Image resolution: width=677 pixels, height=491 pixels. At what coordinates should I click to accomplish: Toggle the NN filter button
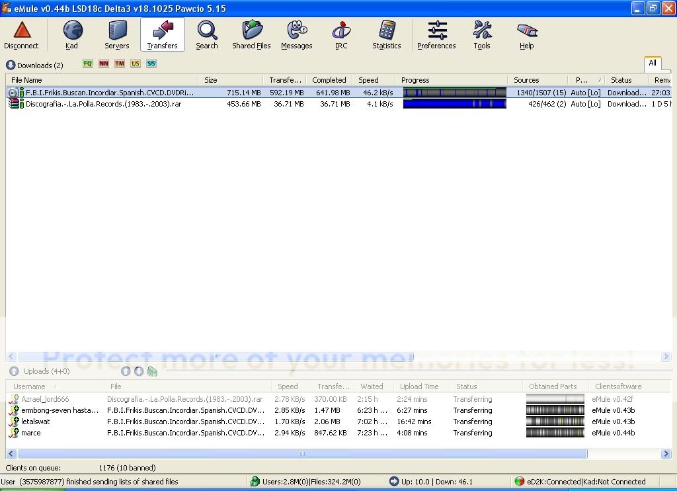(104, 64)
